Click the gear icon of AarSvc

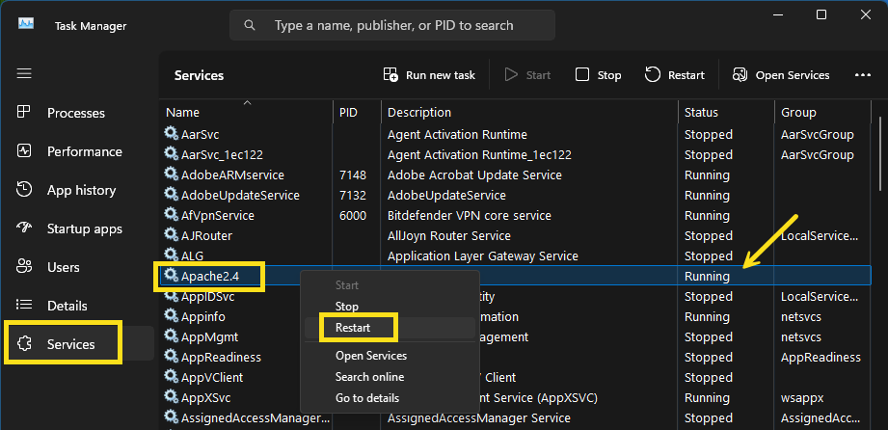click(x=171, y=134)
